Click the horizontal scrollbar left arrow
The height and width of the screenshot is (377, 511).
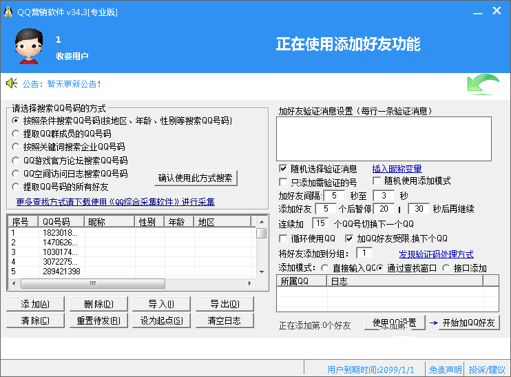point(14,283)
